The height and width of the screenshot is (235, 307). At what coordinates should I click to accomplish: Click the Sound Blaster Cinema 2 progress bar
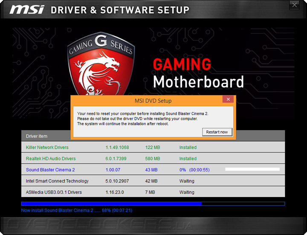(x=252, y=169)
